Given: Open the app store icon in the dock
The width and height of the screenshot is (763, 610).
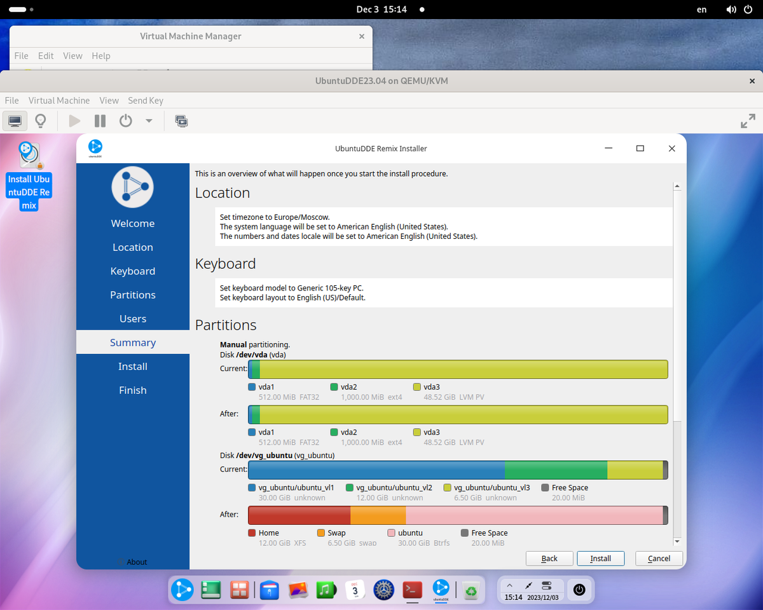Looking at the screenshot, I should (x=270, y=590).
